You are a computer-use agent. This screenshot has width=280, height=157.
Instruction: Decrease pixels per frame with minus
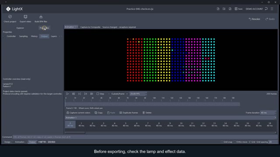[109, 94]
